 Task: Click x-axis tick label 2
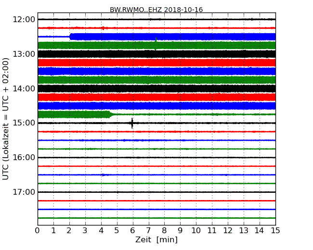click(x=69, y=231)
